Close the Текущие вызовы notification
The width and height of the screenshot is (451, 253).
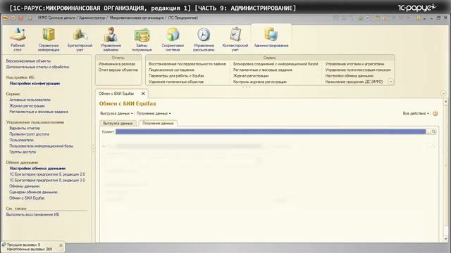tap(61, 245)
